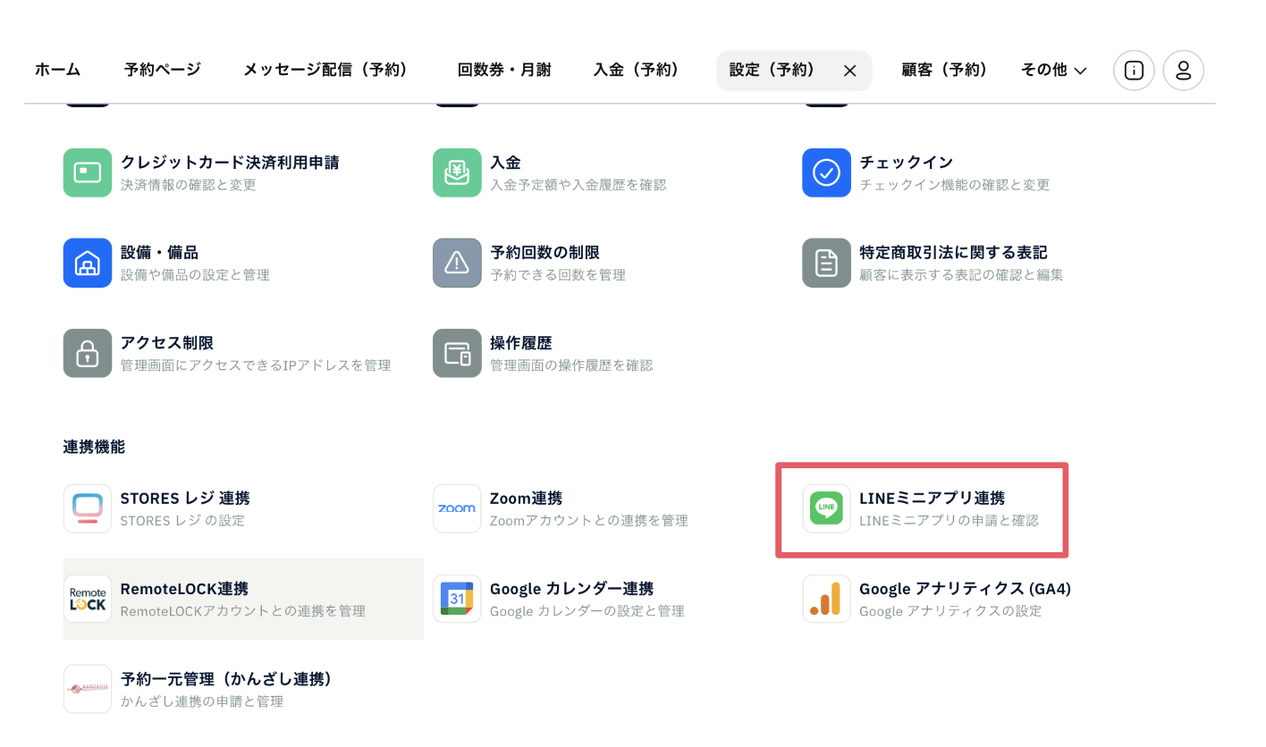Click the Google Analytics bar chart icon
Image resolution: width=1266 pixels, height=747 pixels.
tap(826, 599)
